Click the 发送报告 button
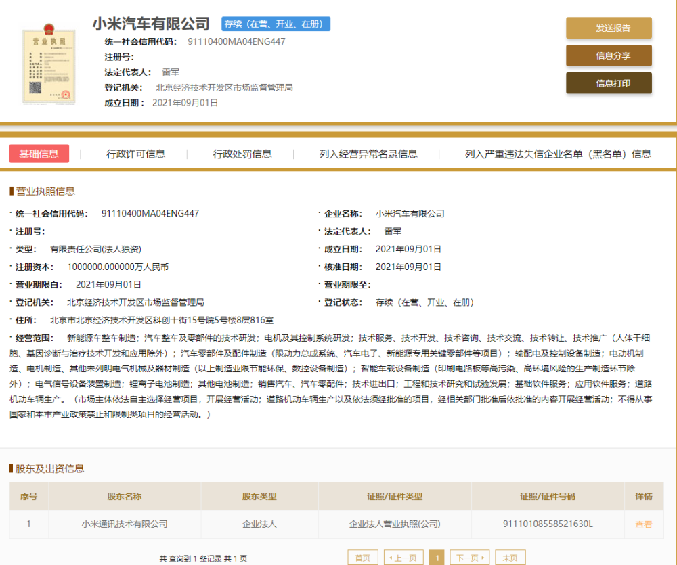 click(x=609, y=28)
